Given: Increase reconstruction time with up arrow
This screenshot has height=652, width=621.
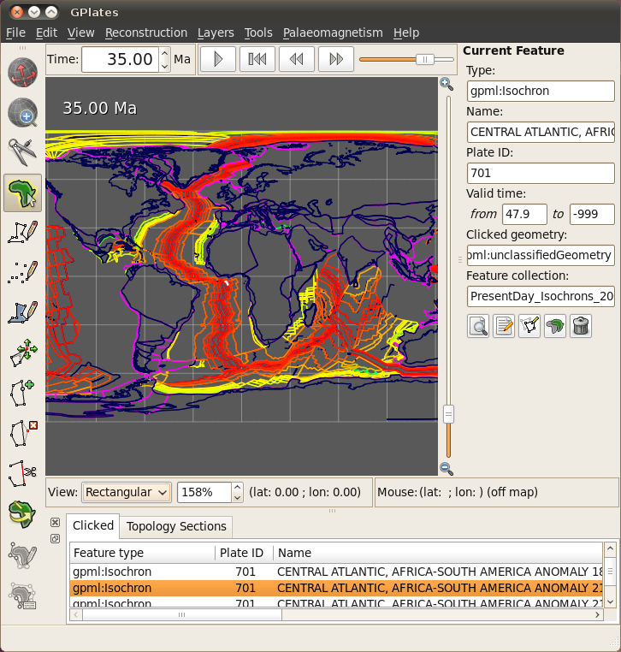Looking at the screenshot, I should point(165,53).
